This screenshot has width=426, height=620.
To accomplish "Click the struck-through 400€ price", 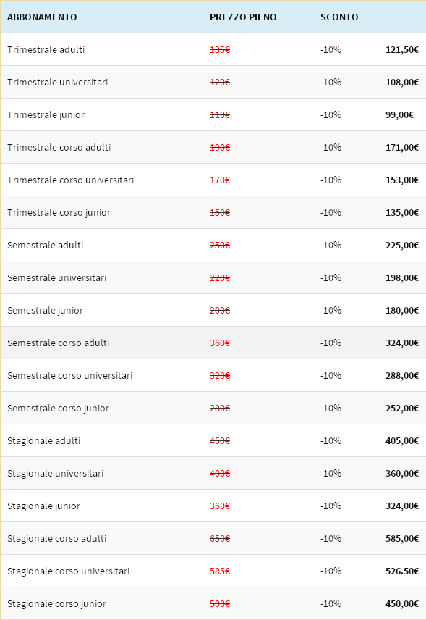I will pos(220,473).
